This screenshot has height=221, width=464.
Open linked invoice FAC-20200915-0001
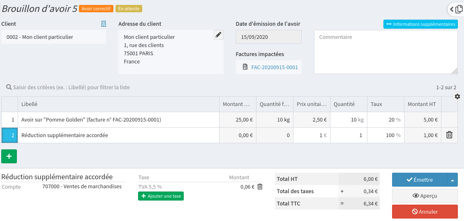(274, 67)
